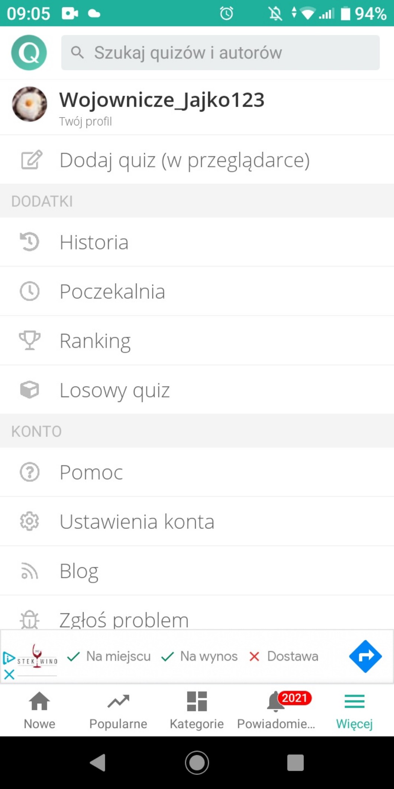
Task: Tap the Zgłoś problem bug icon
Action: [29, 620]
